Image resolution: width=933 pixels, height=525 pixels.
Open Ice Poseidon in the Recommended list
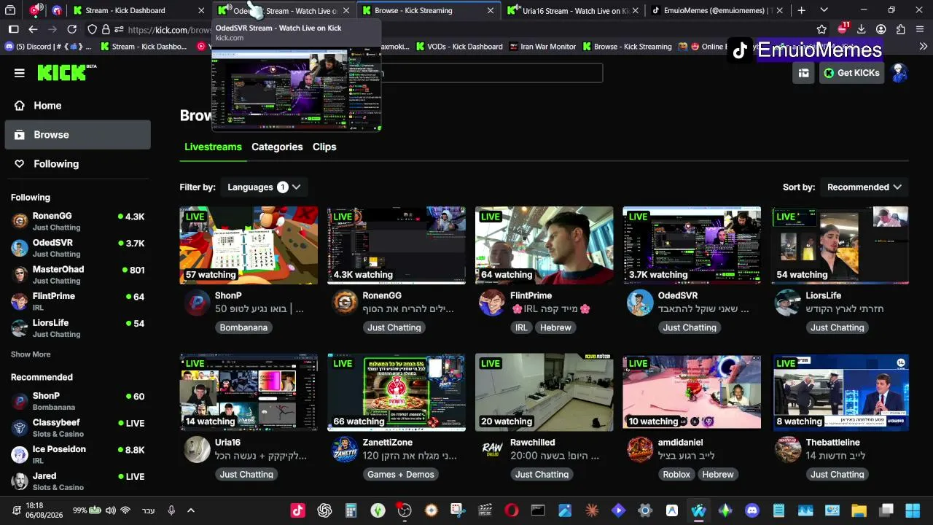(77, 454)
